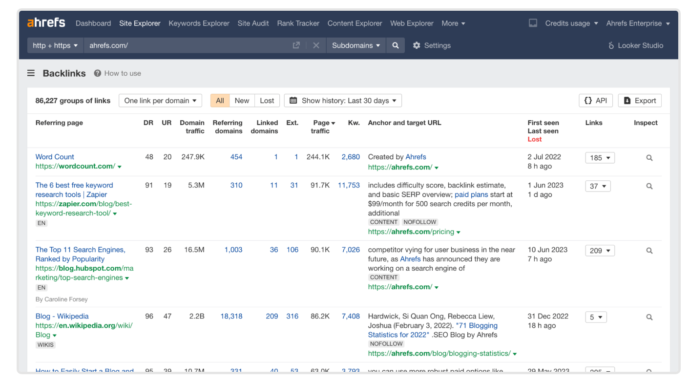
Task: Expand the One link per domain dropdown
Action: [x=160, y=101]
